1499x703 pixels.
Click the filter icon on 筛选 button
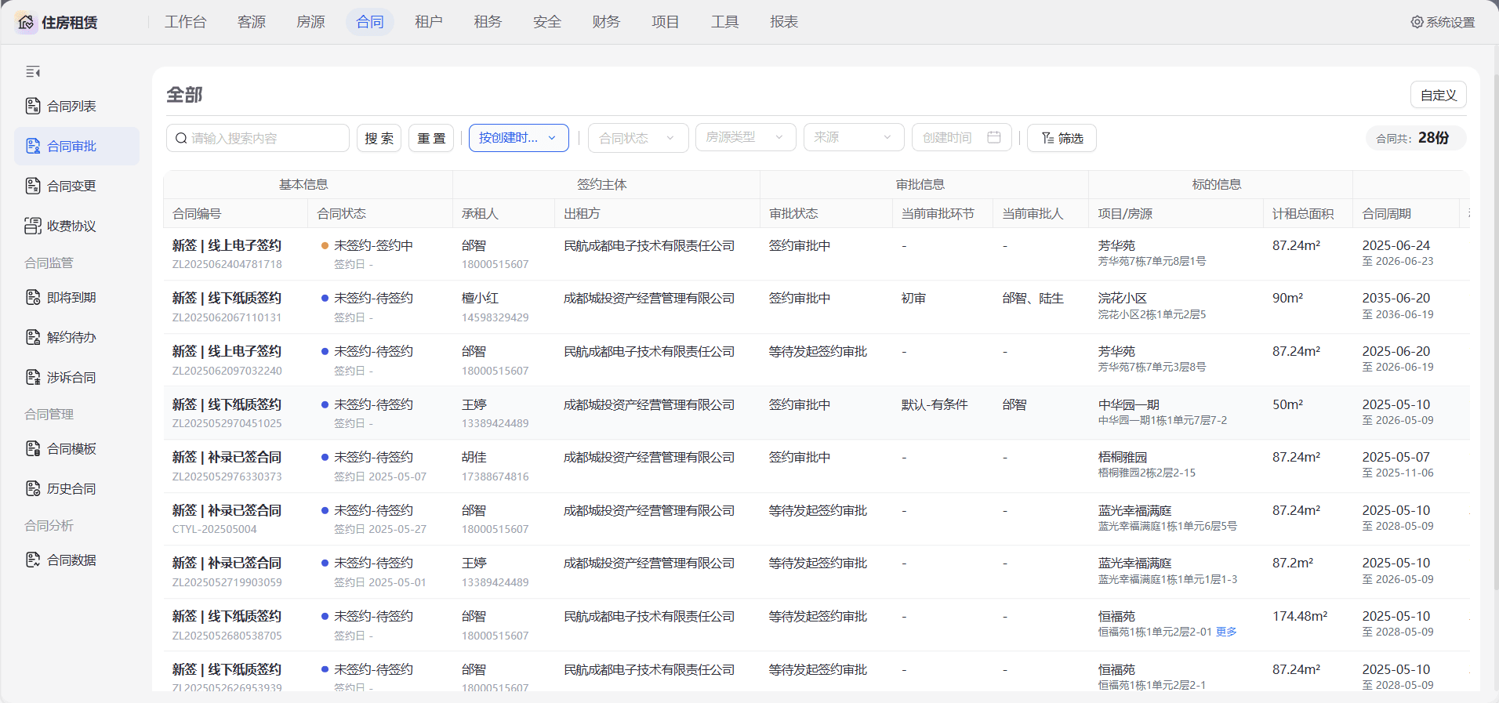1047,138
